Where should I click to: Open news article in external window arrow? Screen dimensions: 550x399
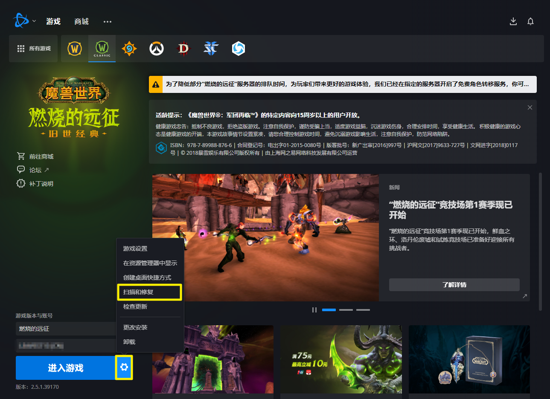525,296
